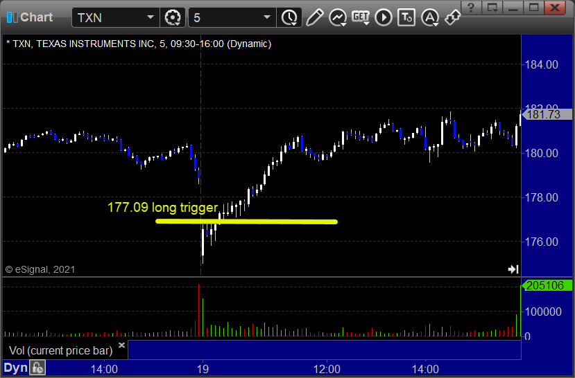Click the 12:00 time axis label
This screenshot has width=575, height=378.
coord(327,369)
